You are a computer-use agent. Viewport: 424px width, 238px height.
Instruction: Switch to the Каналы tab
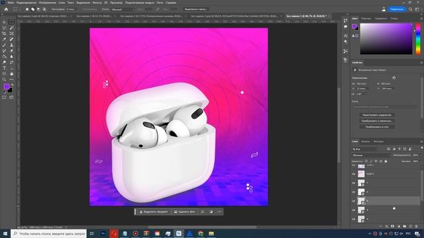[x=365, y=141]
